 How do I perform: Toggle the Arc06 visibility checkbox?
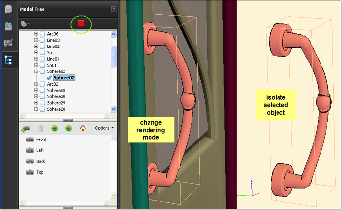[42, 34]
